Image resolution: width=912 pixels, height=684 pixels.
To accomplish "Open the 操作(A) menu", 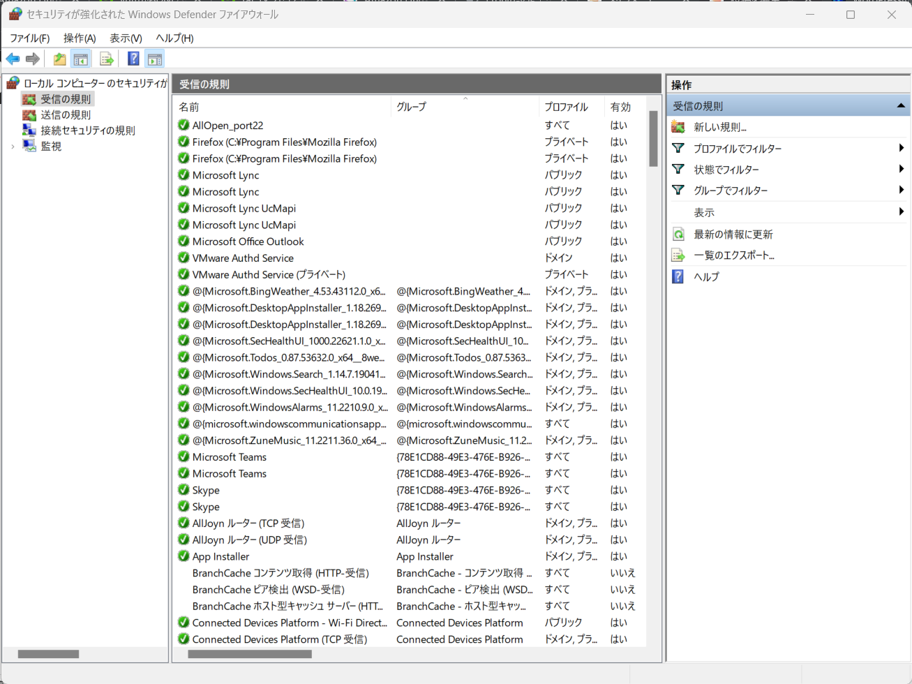I will click(80, 38).
